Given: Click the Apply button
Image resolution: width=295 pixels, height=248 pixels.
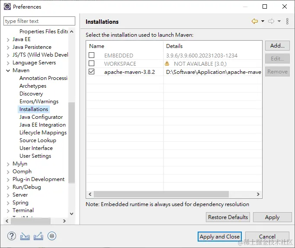Looking at the screenshot, I should point(272,217).
